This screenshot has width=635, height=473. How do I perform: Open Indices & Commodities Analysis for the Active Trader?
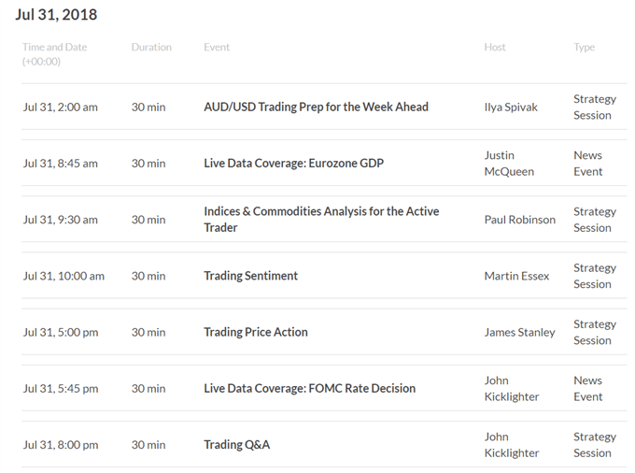pyautogui.click(x=321, y=220)
